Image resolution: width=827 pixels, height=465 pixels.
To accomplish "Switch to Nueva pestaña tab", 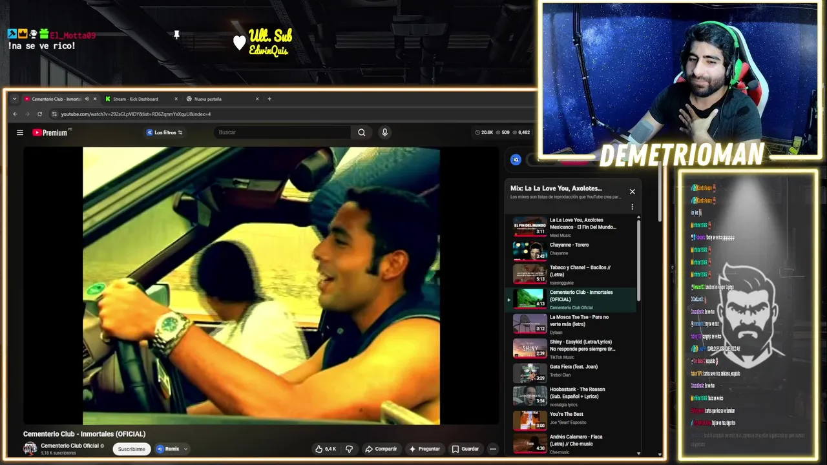I will point(222,99).
